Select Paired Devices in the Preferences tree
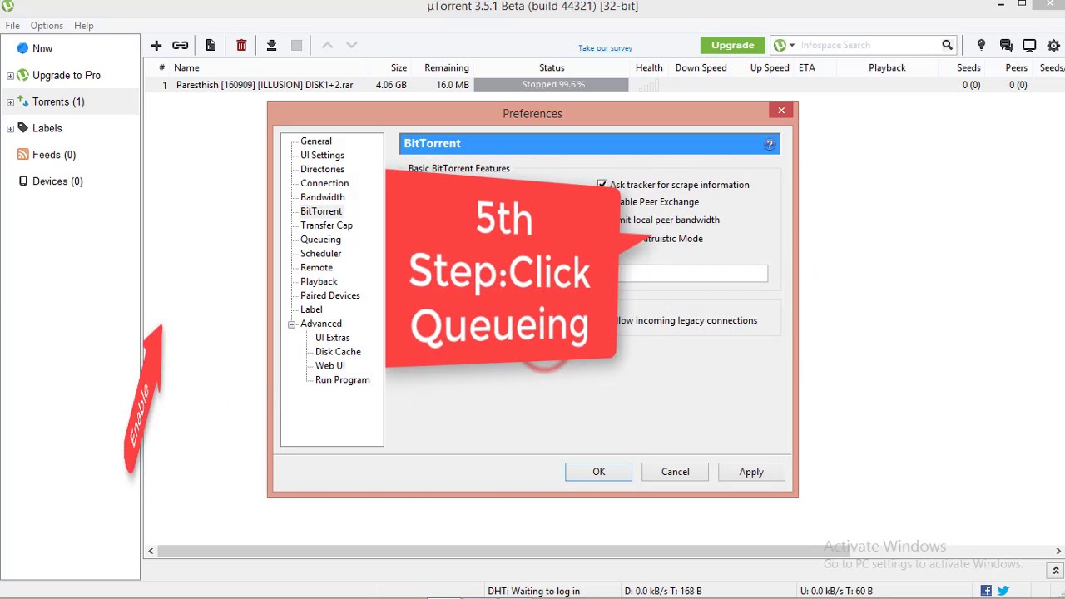This screenshot has width=1065, height=599. tap(330, 296)
